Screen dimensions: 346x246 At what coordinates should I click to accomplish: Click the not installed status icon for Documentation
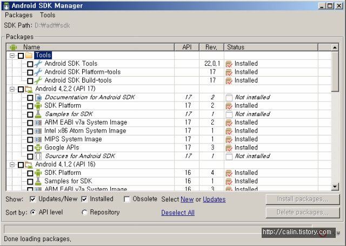[x=229, y=97]
